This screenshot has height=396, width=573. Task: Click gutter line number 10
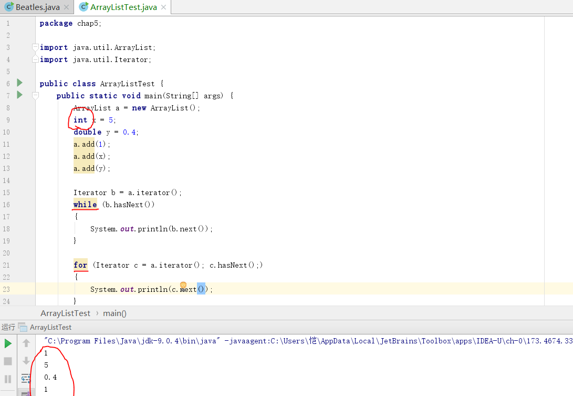pos(6,132)
